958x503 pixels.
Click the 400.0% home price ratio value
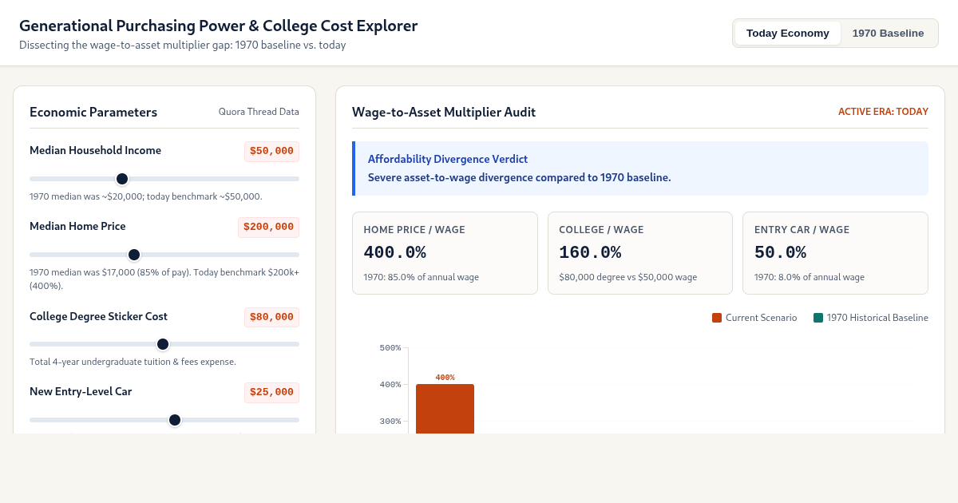coord(394,252)
